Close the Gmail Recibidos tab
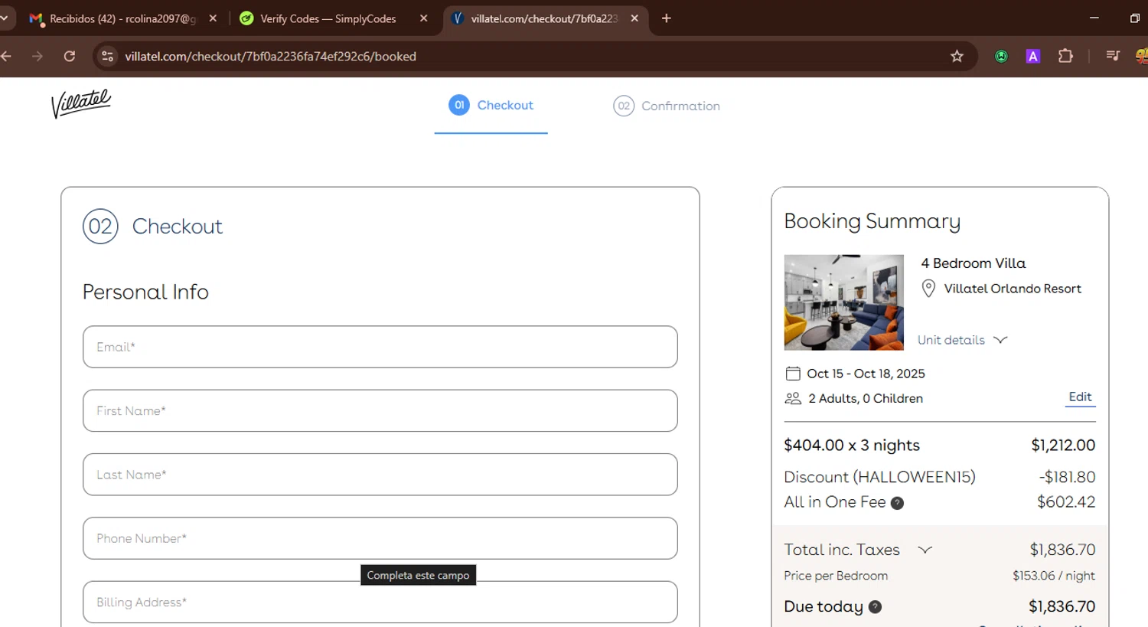The image size is (1148, 627). click(x=213, y=18)
